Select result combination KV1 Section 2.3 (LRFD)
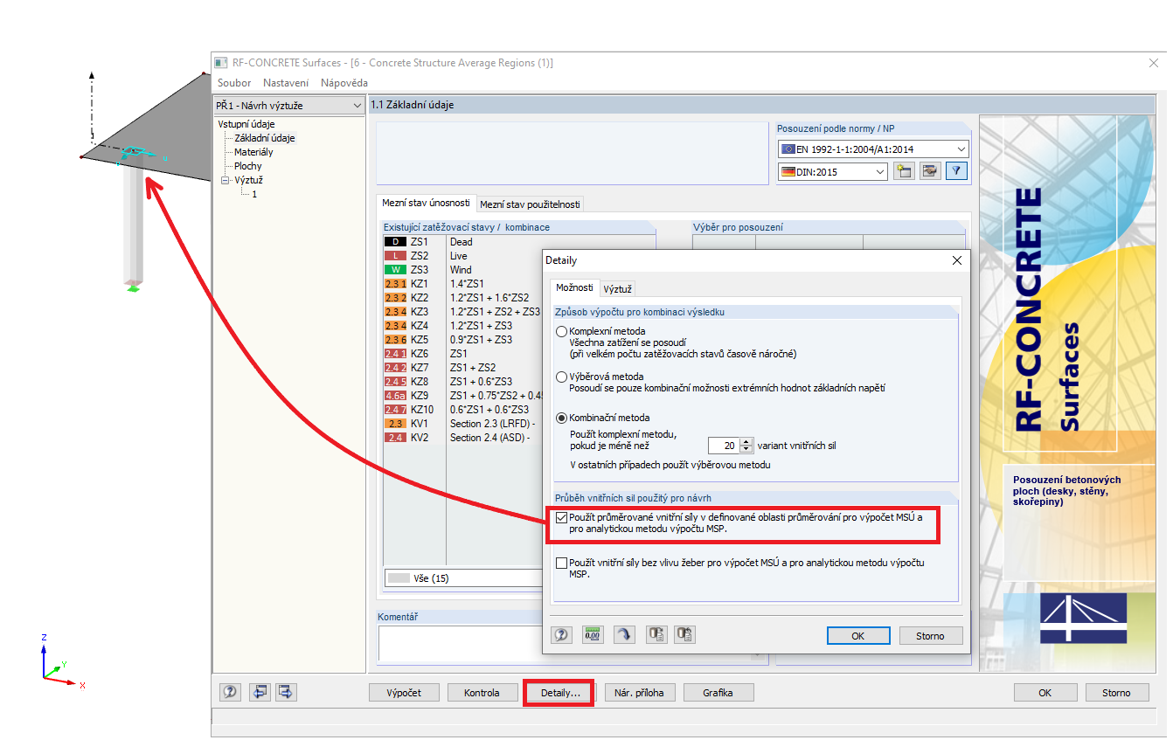 click(x=463, y=424)
